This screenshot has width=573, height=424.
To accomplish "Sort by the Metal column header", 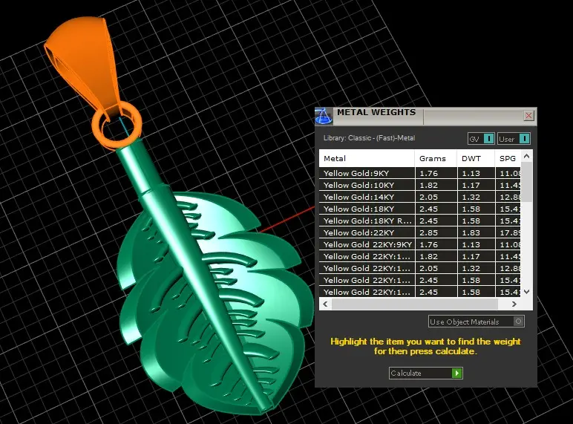I will point(367,159).
